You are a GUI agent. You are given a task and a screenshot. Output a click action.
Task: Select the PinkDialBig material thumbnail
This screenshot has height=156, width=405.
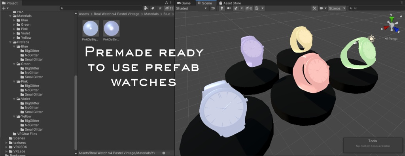91,28
